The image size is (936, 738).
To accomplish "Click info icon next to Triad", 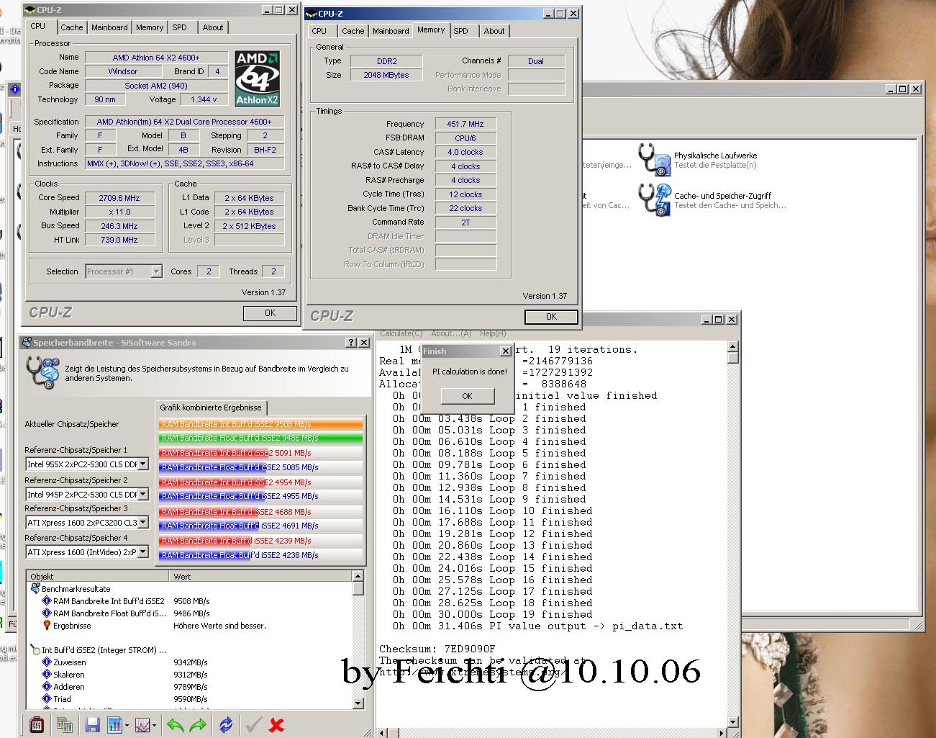I will click(47, 698).
